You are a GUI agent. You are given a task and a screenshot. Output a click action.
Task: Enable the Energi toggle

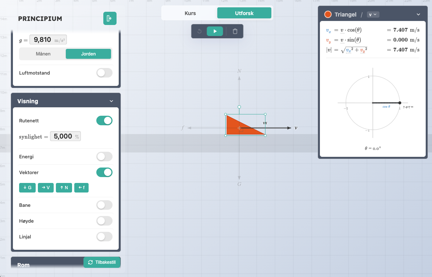click(x=104, y=157)
